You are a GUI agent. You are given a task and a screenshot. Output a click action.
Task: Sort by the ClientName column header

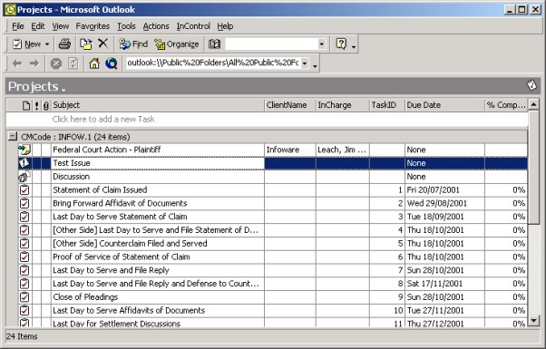pos(289,105)
